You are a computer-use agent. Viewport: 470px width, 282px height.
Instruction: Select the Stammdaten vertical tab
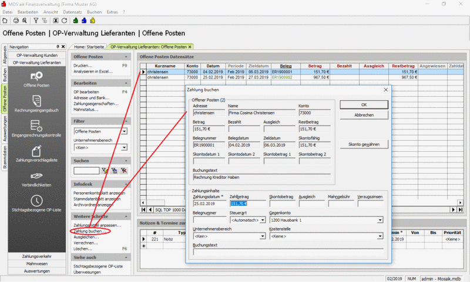pyautogui.click(x=5, y=158)
